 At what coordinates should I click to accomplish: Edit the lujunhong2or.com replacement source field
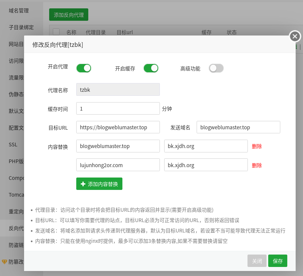click(118, 165)
